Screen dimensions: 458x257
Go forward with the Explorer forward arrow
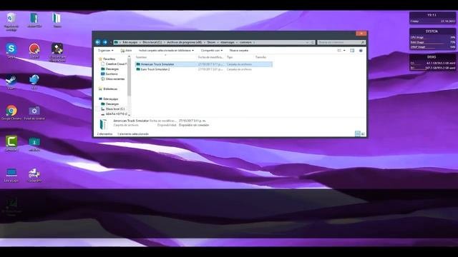click(105, 42)
